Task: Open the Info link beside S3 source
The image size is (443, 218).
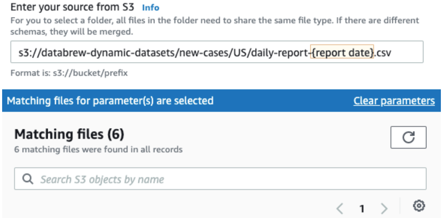Action: point(150,8)
